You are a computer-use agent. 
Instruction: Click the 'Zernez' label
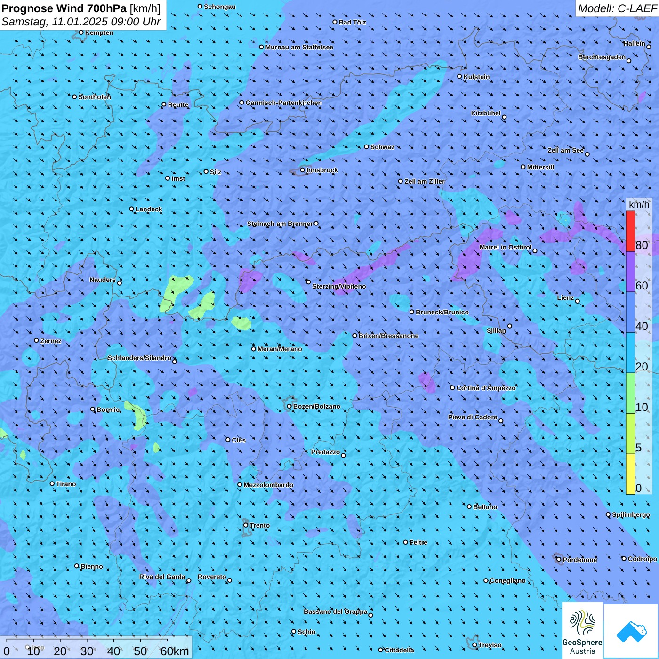51,341
